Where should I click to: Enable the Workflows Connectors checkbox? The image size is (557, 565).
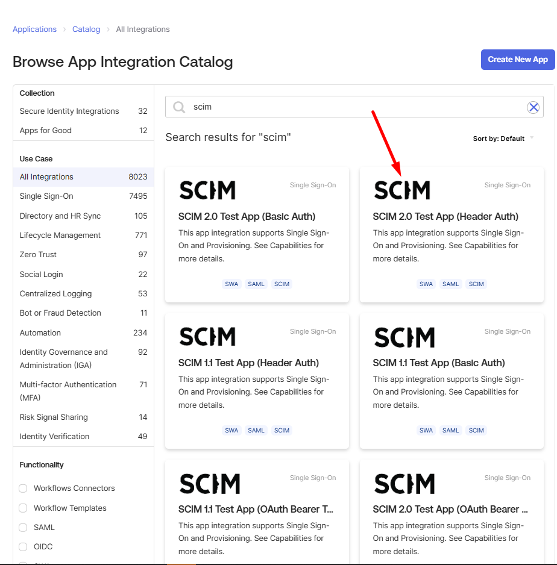(x=23, y=489)
